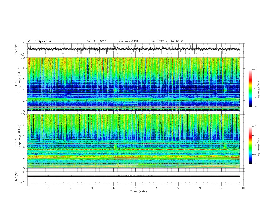The image size is (274, 211).
Task: Click the time axis tick label "2"
Action: pos(71,188)
